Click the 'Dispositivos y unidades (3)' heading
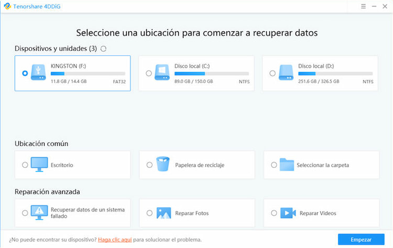The image size is (393, 248). [56, 49]
